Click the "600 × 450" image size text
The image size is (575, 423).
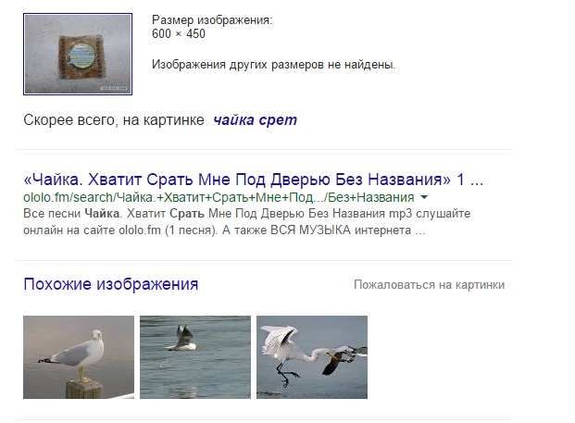(179, 33)
